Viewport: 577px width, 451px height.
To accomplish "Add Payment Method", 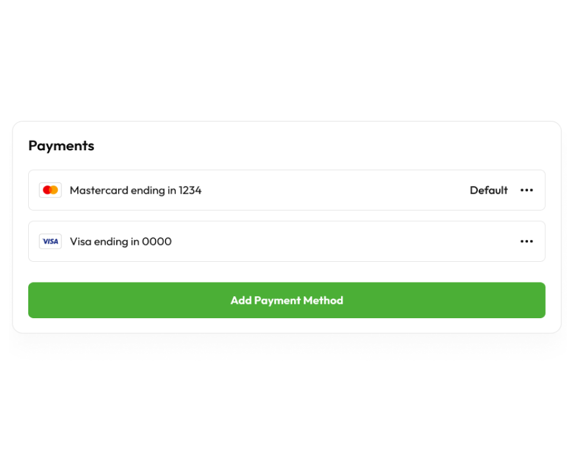I will (287, 300).
